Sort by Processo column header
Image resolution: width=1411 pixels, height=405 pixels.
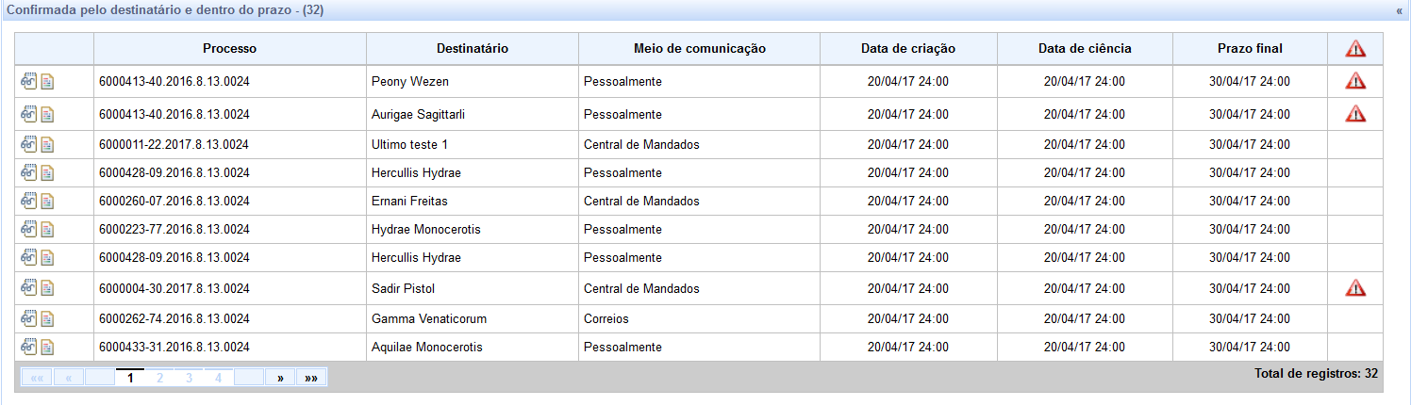(x=229, y=48)
